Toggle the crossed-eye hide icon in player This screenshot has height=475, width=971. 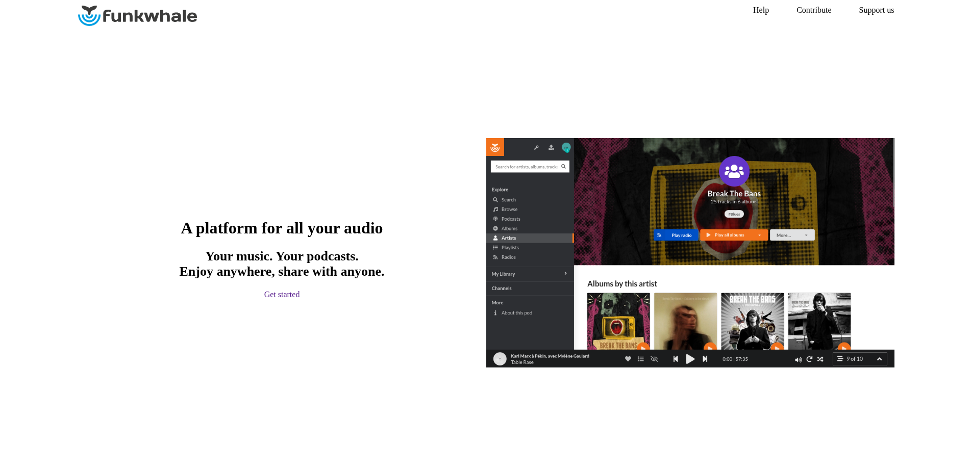click(654, 359)
